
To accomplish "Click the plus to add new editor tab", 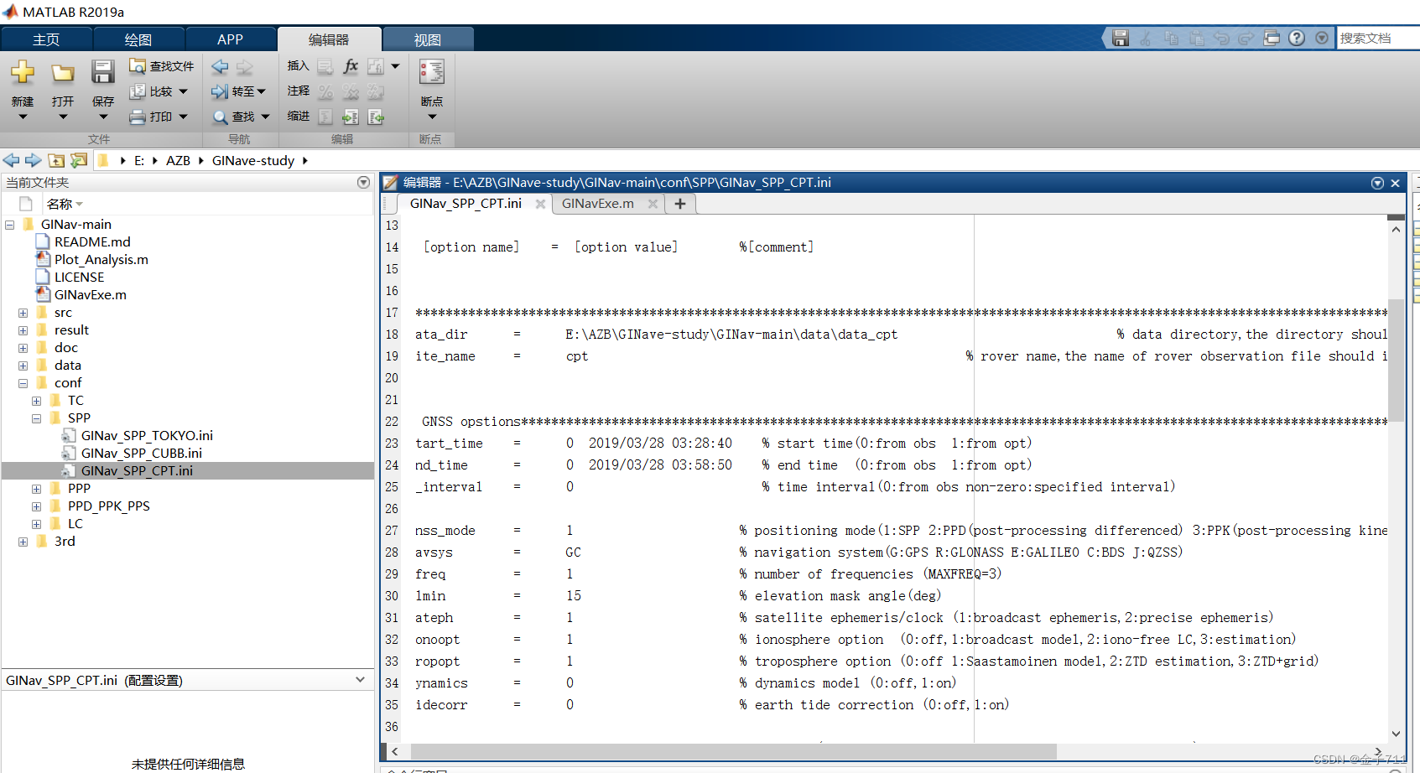I will [680, 204].
